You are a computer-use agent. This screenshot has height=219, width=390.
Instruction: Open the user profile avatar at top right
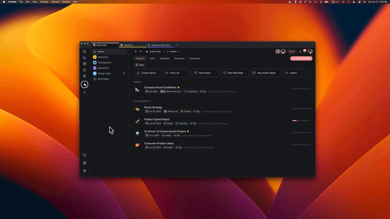tap(310, 51)
